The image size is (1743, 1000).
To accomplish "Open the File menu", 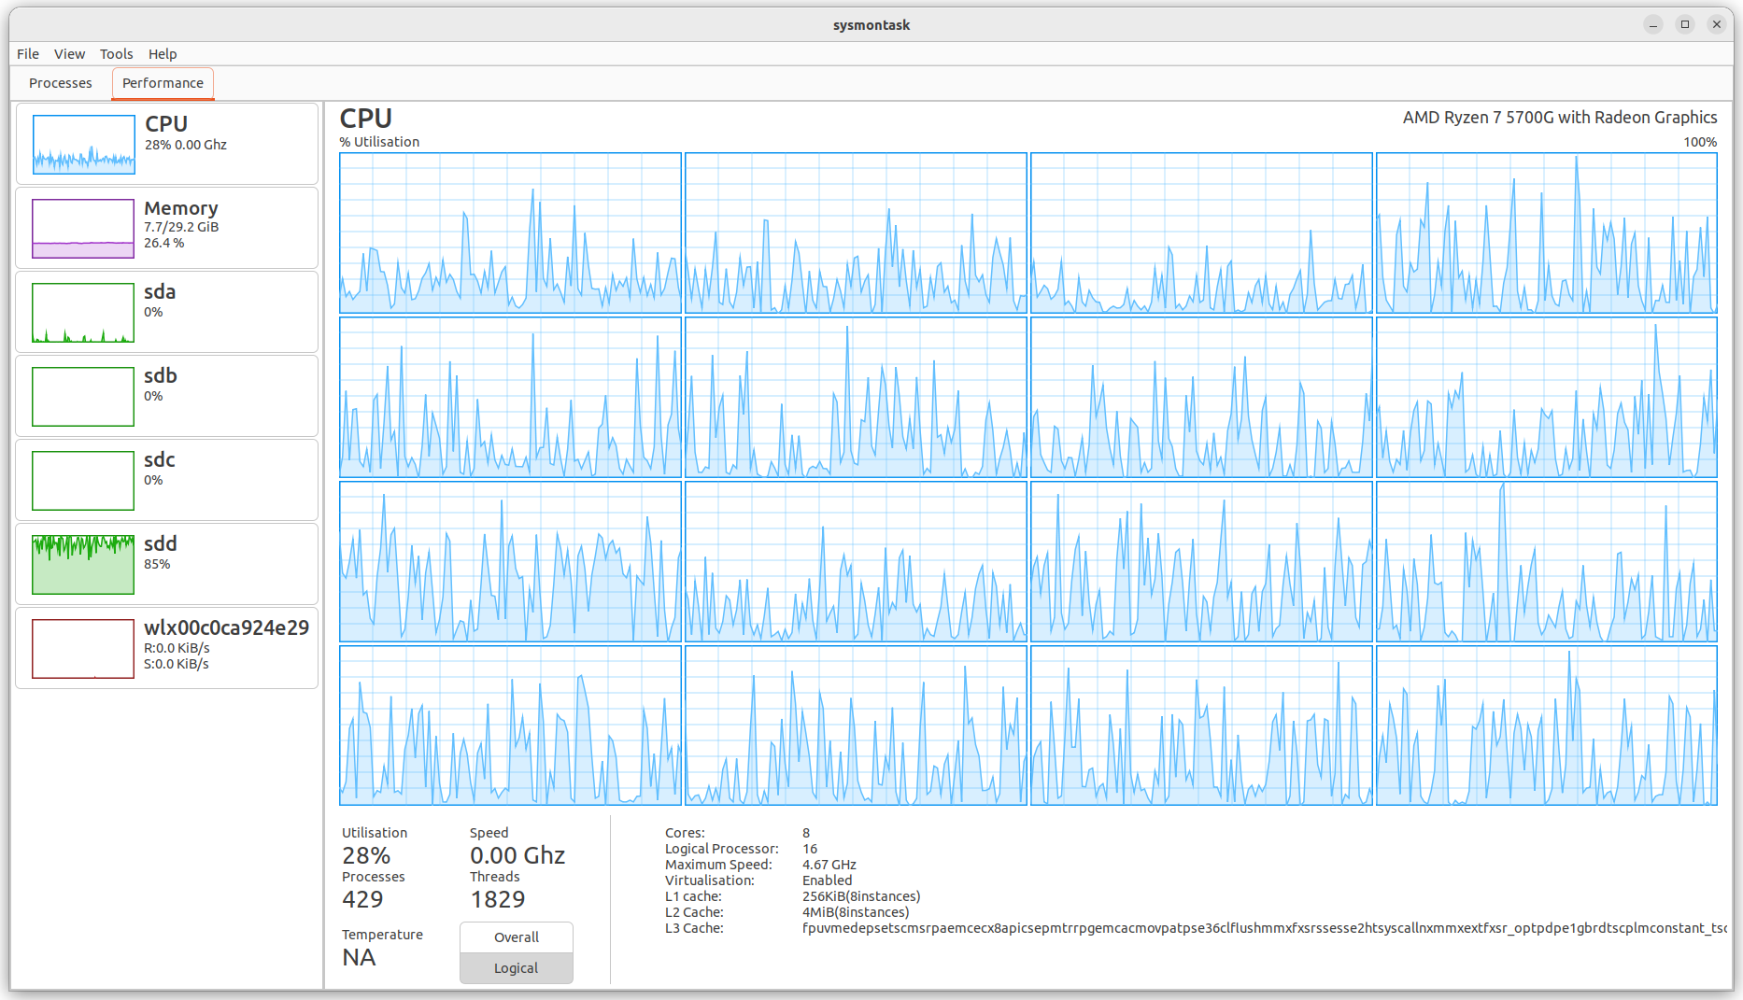I will 27,53.
